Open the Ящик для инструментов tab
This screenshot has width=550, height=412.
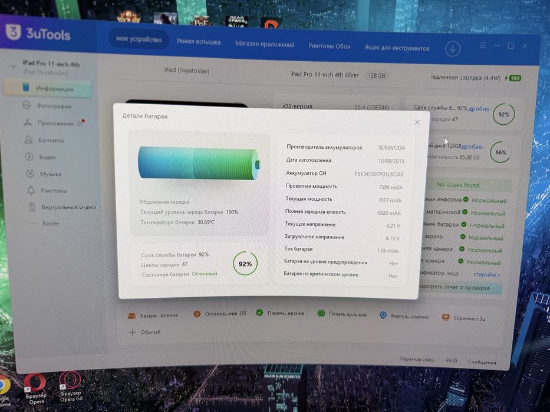coord(396,48)
